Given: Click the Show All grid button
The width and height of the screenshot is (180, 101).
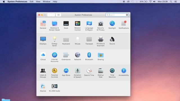Looking at the screenshot, I should pyautogui.click(x=58, y=15).
